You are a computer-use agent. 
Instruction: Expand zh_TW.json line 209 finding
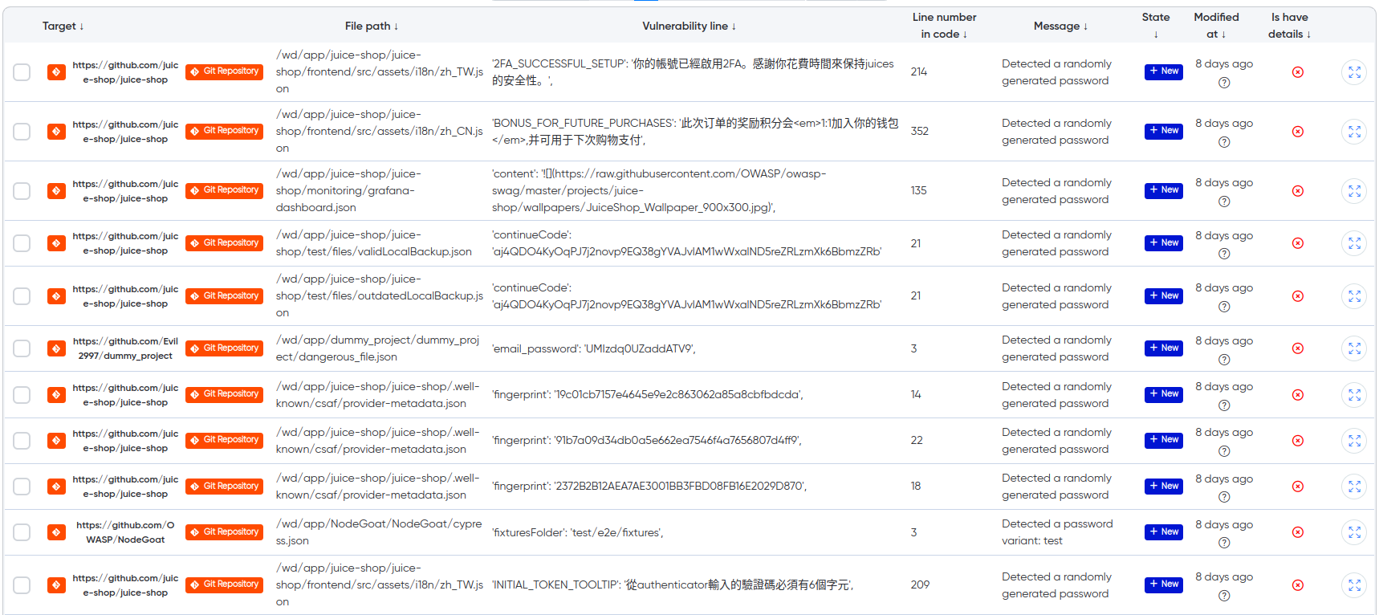point(1354,585)
